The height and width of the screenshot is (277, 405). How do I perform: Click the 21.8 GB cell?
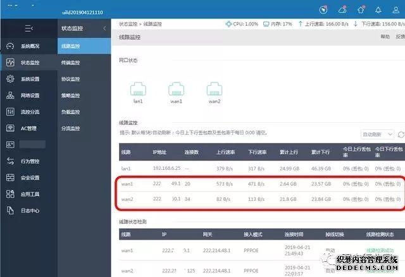click(288, 199)
